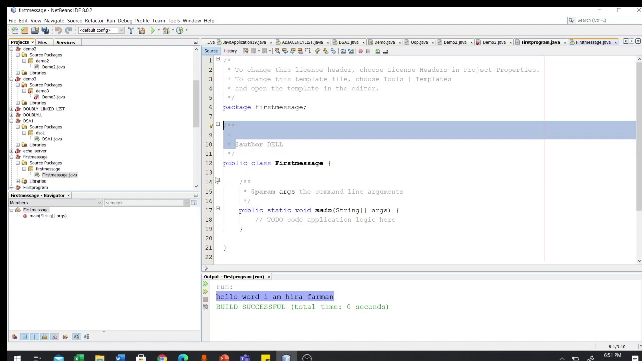642x361 pixels.
Task: Expand the echo_server project node
Action: (x=12, y=151)
